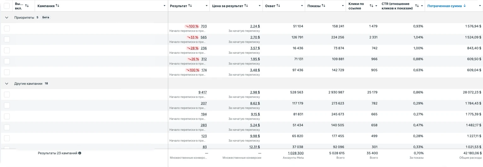Click the Результаты 23 кампаний summary label

click(x=58, y=153)
